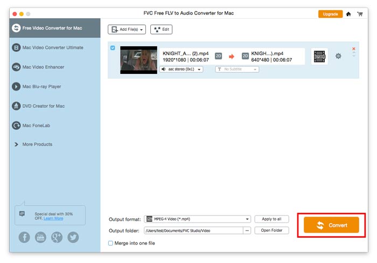Click the Free Video Converter logo icon

(x=16, y=28)
